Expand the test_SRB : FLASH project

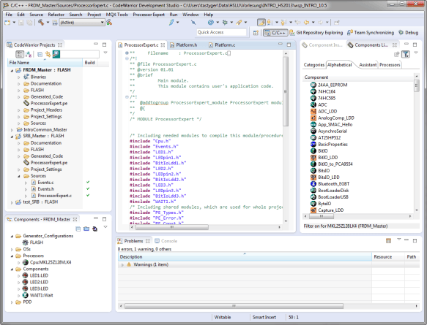pyautogui.click(x=12, y=202)
